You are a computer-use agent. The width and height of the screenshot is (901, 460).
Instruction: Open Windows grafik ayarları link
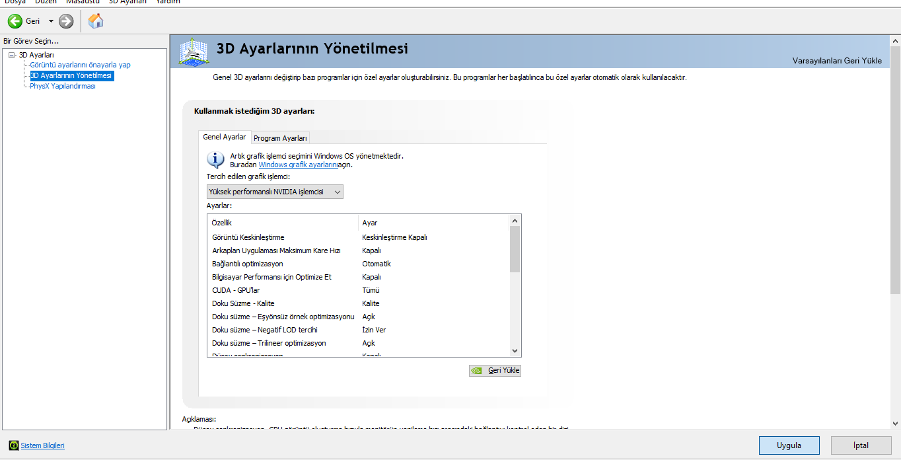click(298, 165)
